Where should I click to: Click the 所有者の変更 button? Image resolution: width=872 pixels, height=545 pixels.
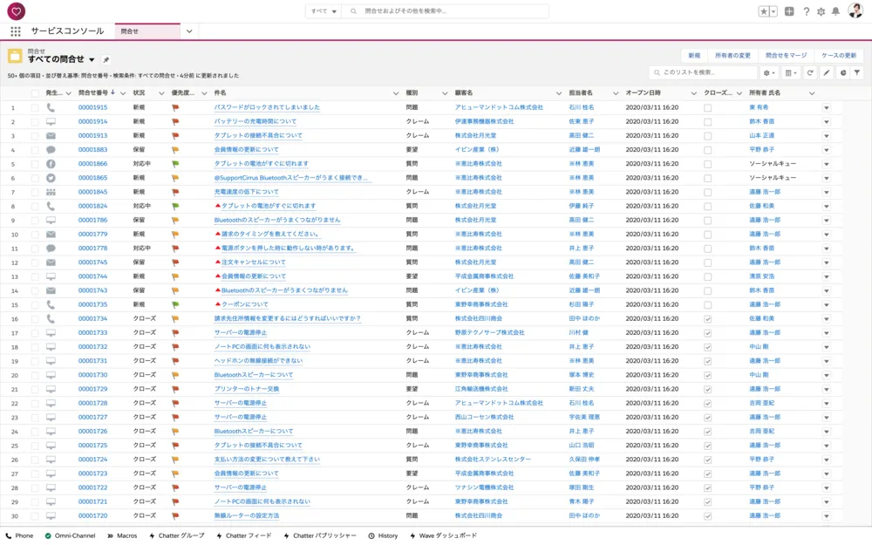tap(732, 55)
